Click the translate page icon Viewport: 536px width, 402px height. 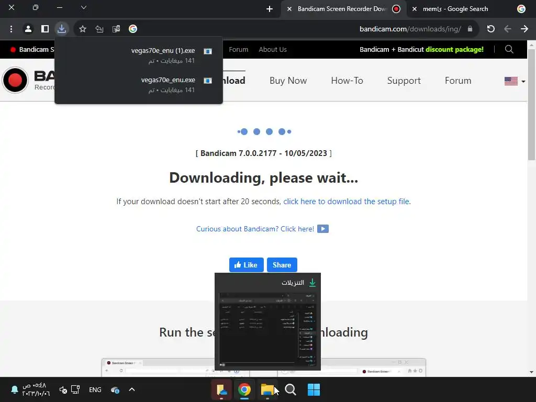[116, 29]
